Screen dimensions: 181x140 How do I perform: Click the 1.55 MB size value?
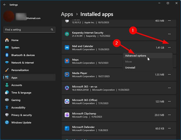160,75
